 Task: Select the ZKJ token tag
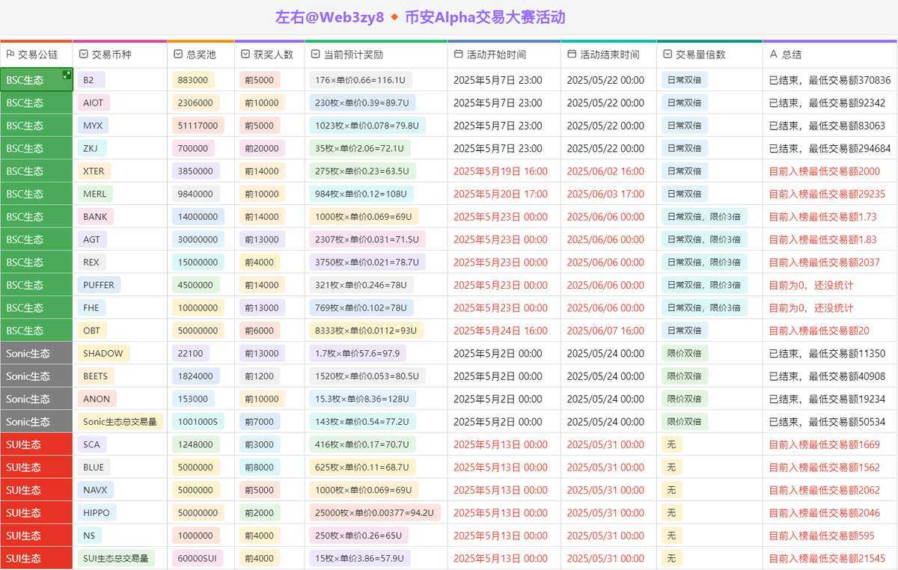tap(92, 148)
